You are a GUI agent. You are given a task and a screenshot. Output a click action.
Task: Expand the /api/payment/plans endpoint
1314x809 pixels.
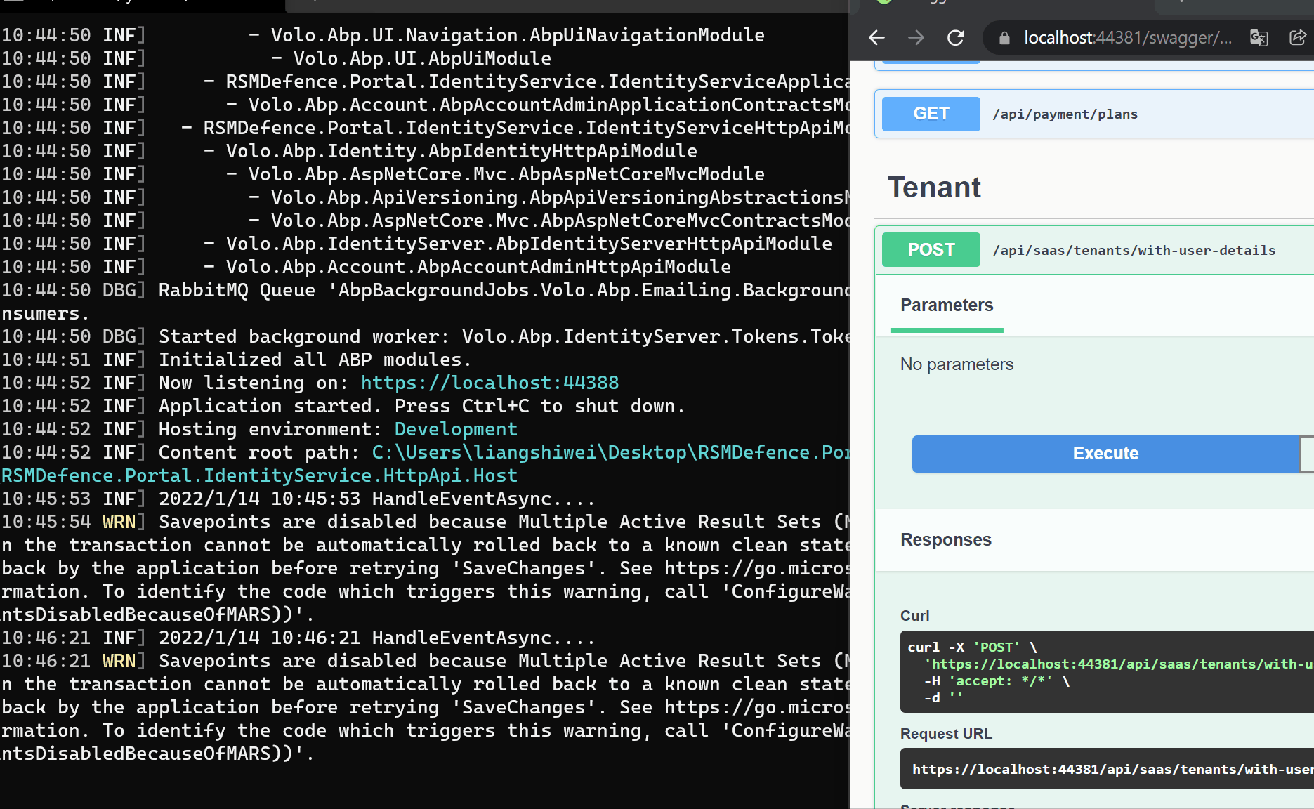[1065, 114]
